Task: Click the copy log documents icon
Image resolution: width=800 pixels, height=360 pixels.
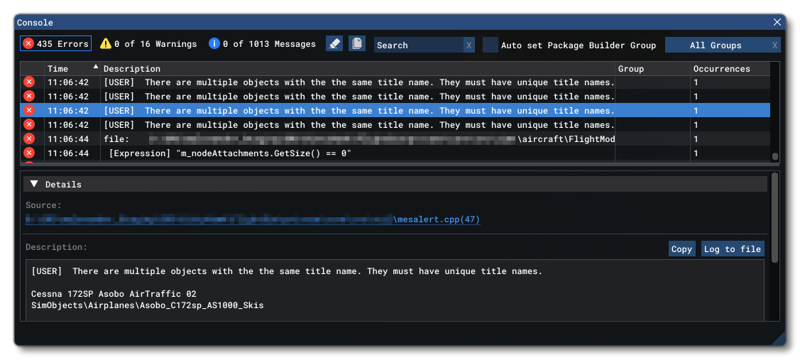Action: (357, 43)
